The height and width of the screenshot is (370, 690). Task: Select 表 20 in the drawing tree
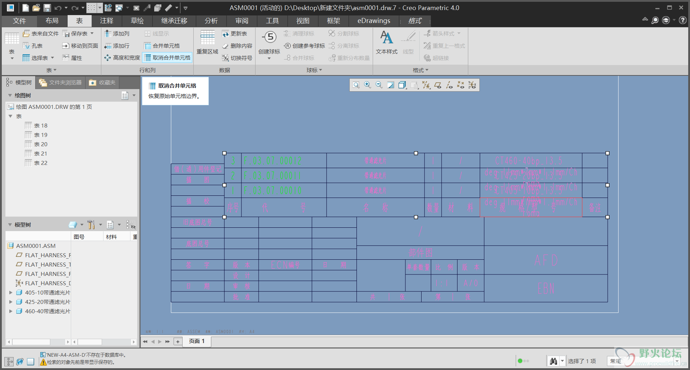(36, 144)
